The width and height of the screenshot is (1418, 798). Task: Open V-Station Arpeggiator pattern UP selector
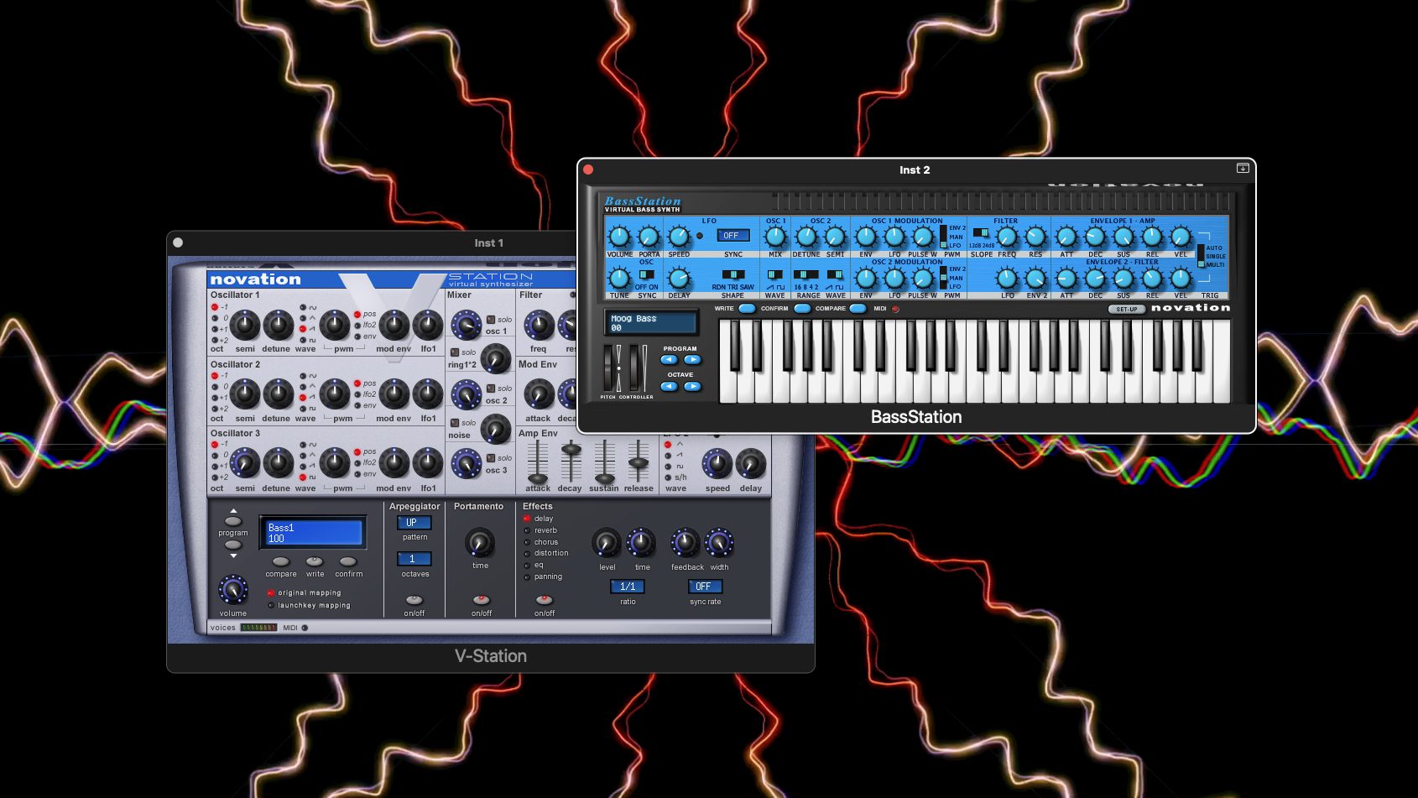click(414, 522)
